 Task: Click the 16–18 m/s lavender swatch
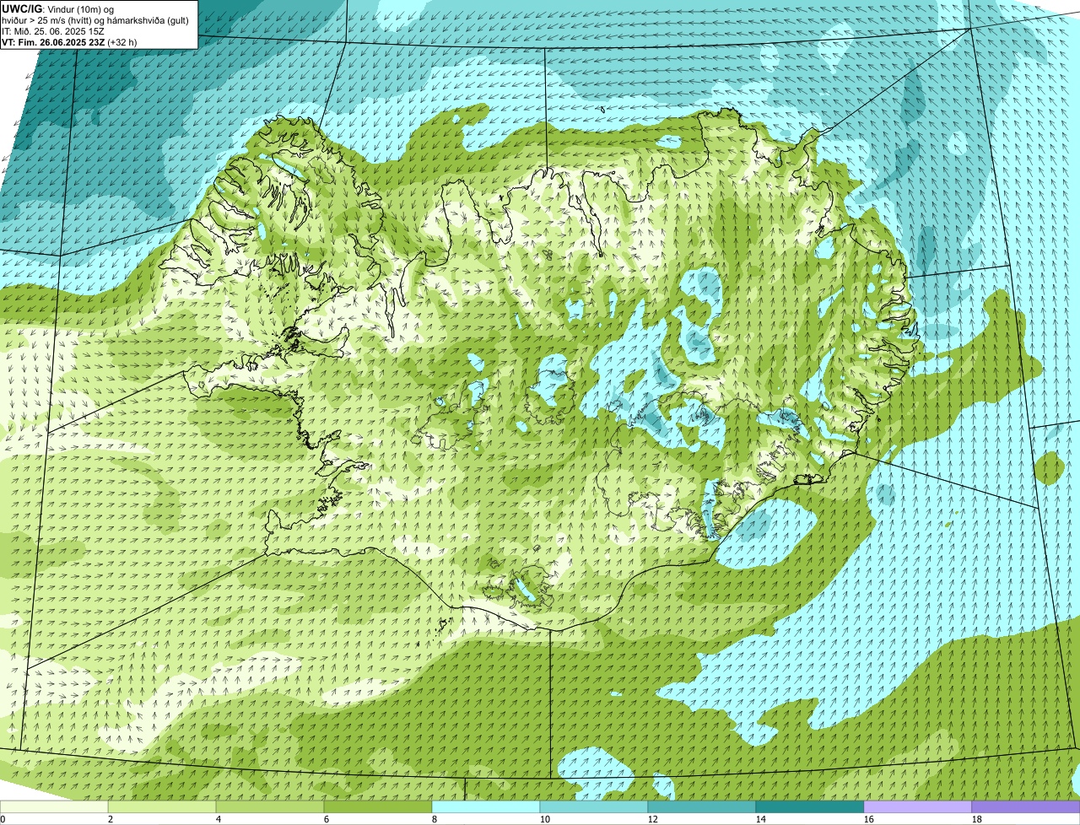tap(918, 806)
